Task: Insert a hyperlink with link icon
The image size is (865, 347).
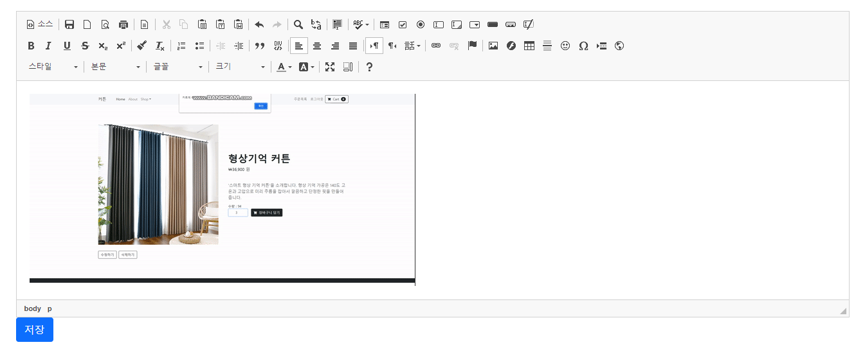Action: pos(436,46)
